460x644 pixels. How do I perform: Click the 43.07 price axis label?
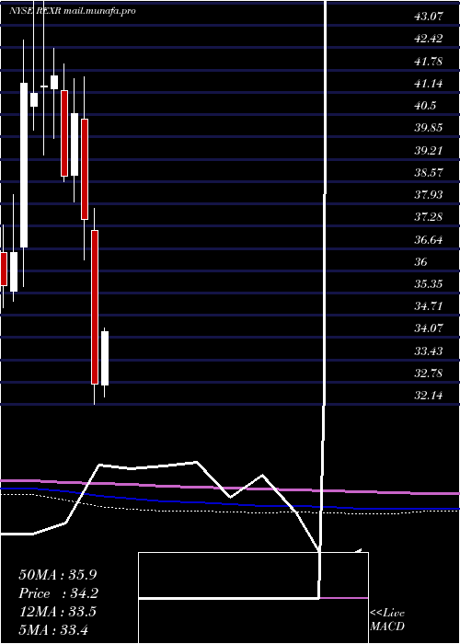pyautogui.click(x=429, y=17)
